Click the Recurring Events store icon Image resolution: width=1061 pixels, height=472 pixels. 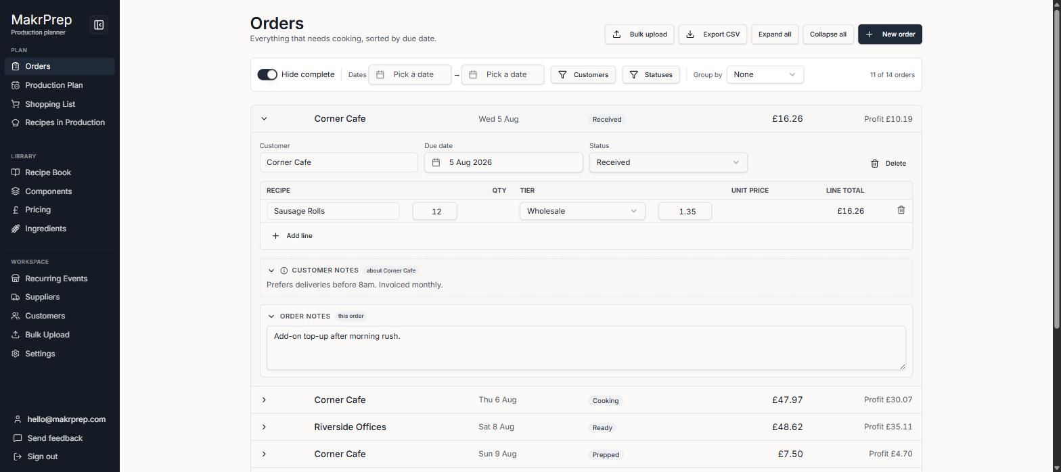(16, 279)
